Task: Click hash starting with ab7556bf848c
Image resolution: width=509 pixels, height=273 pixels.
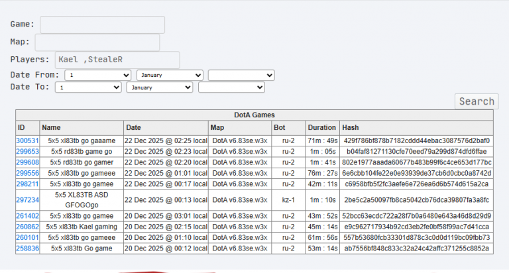Action: 416,248
